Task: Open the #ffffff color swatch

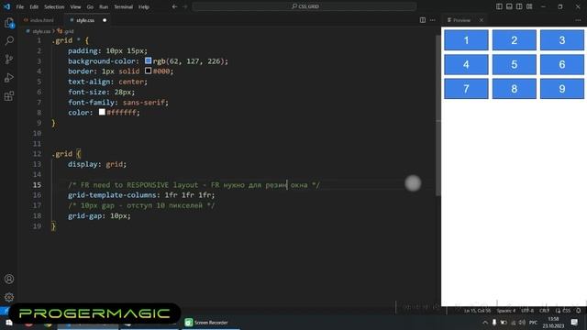Action: [102, 112]
